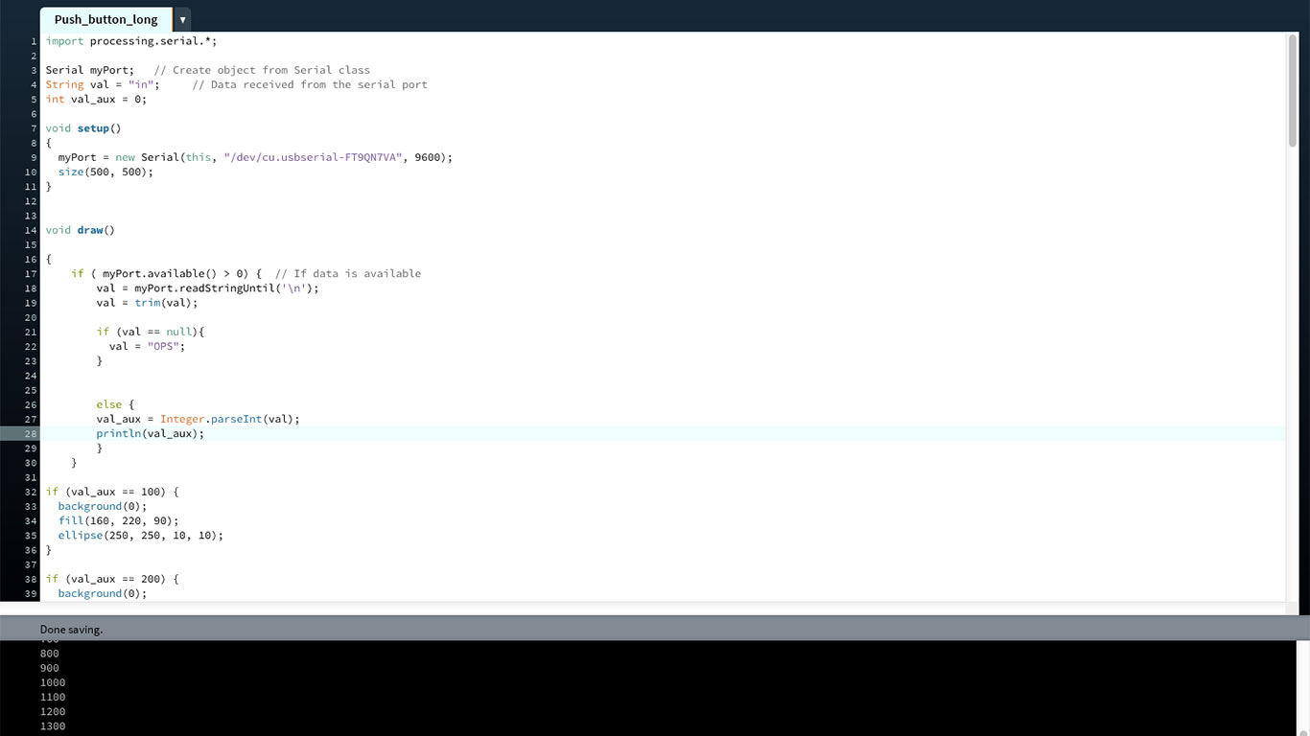Click the "myPort.readStringUntil('\n');" line
Image resolution: width=1310 pixels, height=736 pixels.
[x=208, y=287]
